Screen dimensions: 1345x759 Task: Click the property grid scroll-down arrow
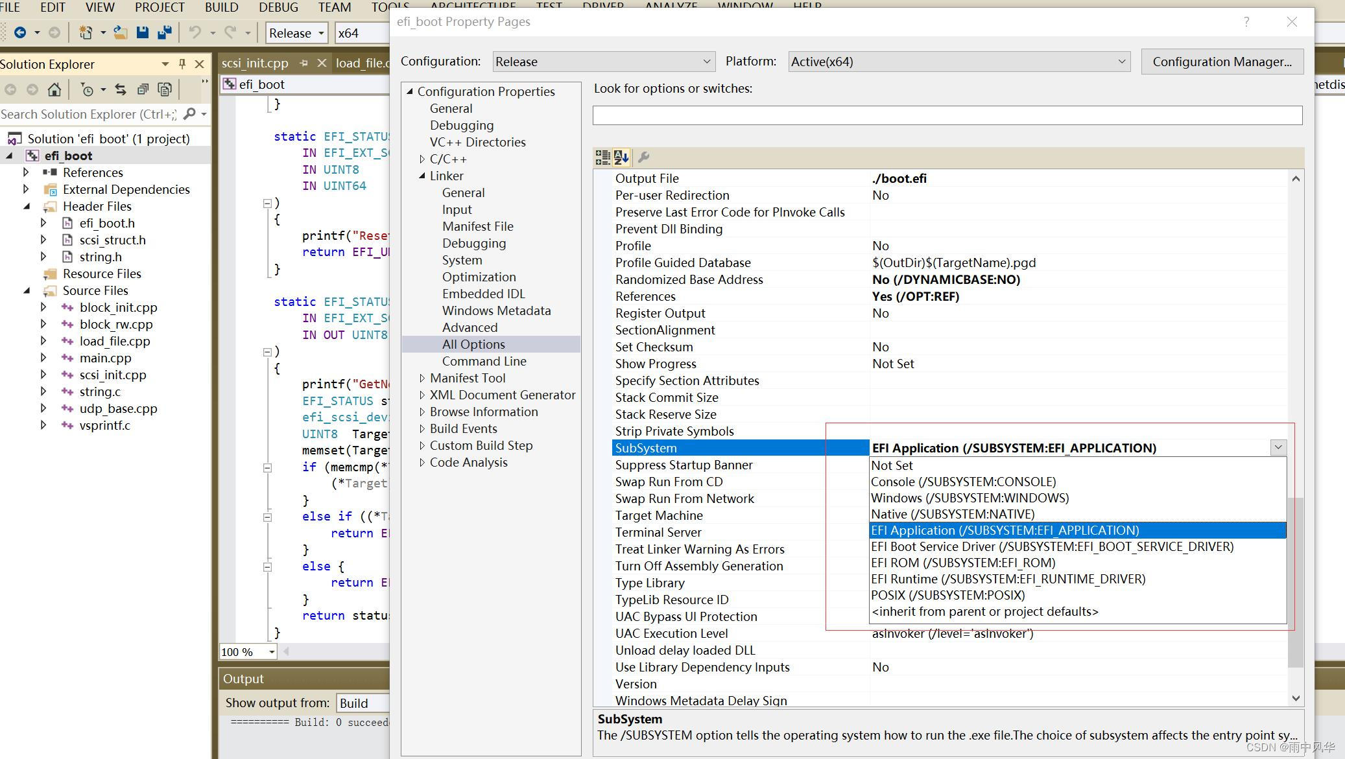click(x=1295, y=698)
